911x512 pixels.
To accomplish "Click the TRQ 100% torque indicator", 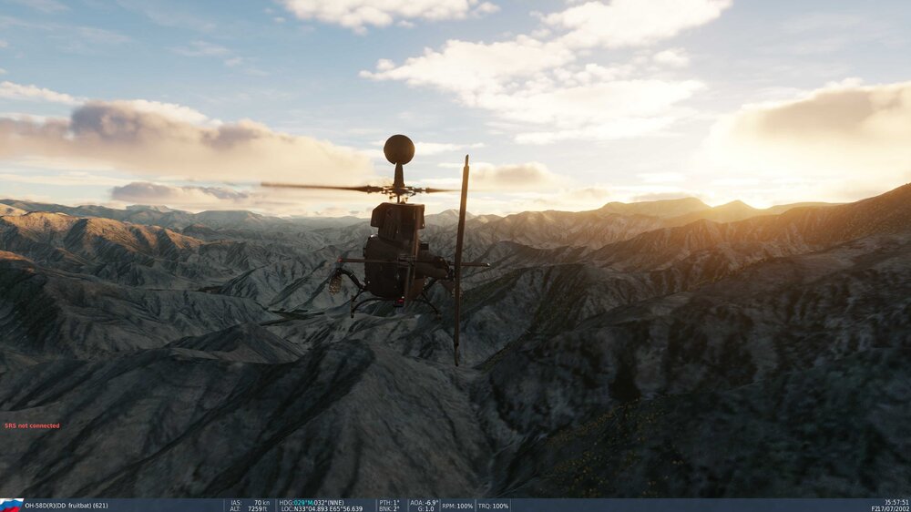I will (493, 506).
